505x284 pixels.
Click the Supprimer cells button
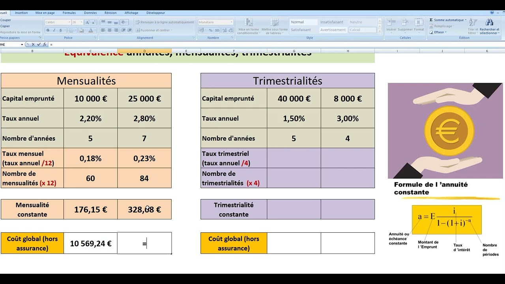[x=405, y=26]
